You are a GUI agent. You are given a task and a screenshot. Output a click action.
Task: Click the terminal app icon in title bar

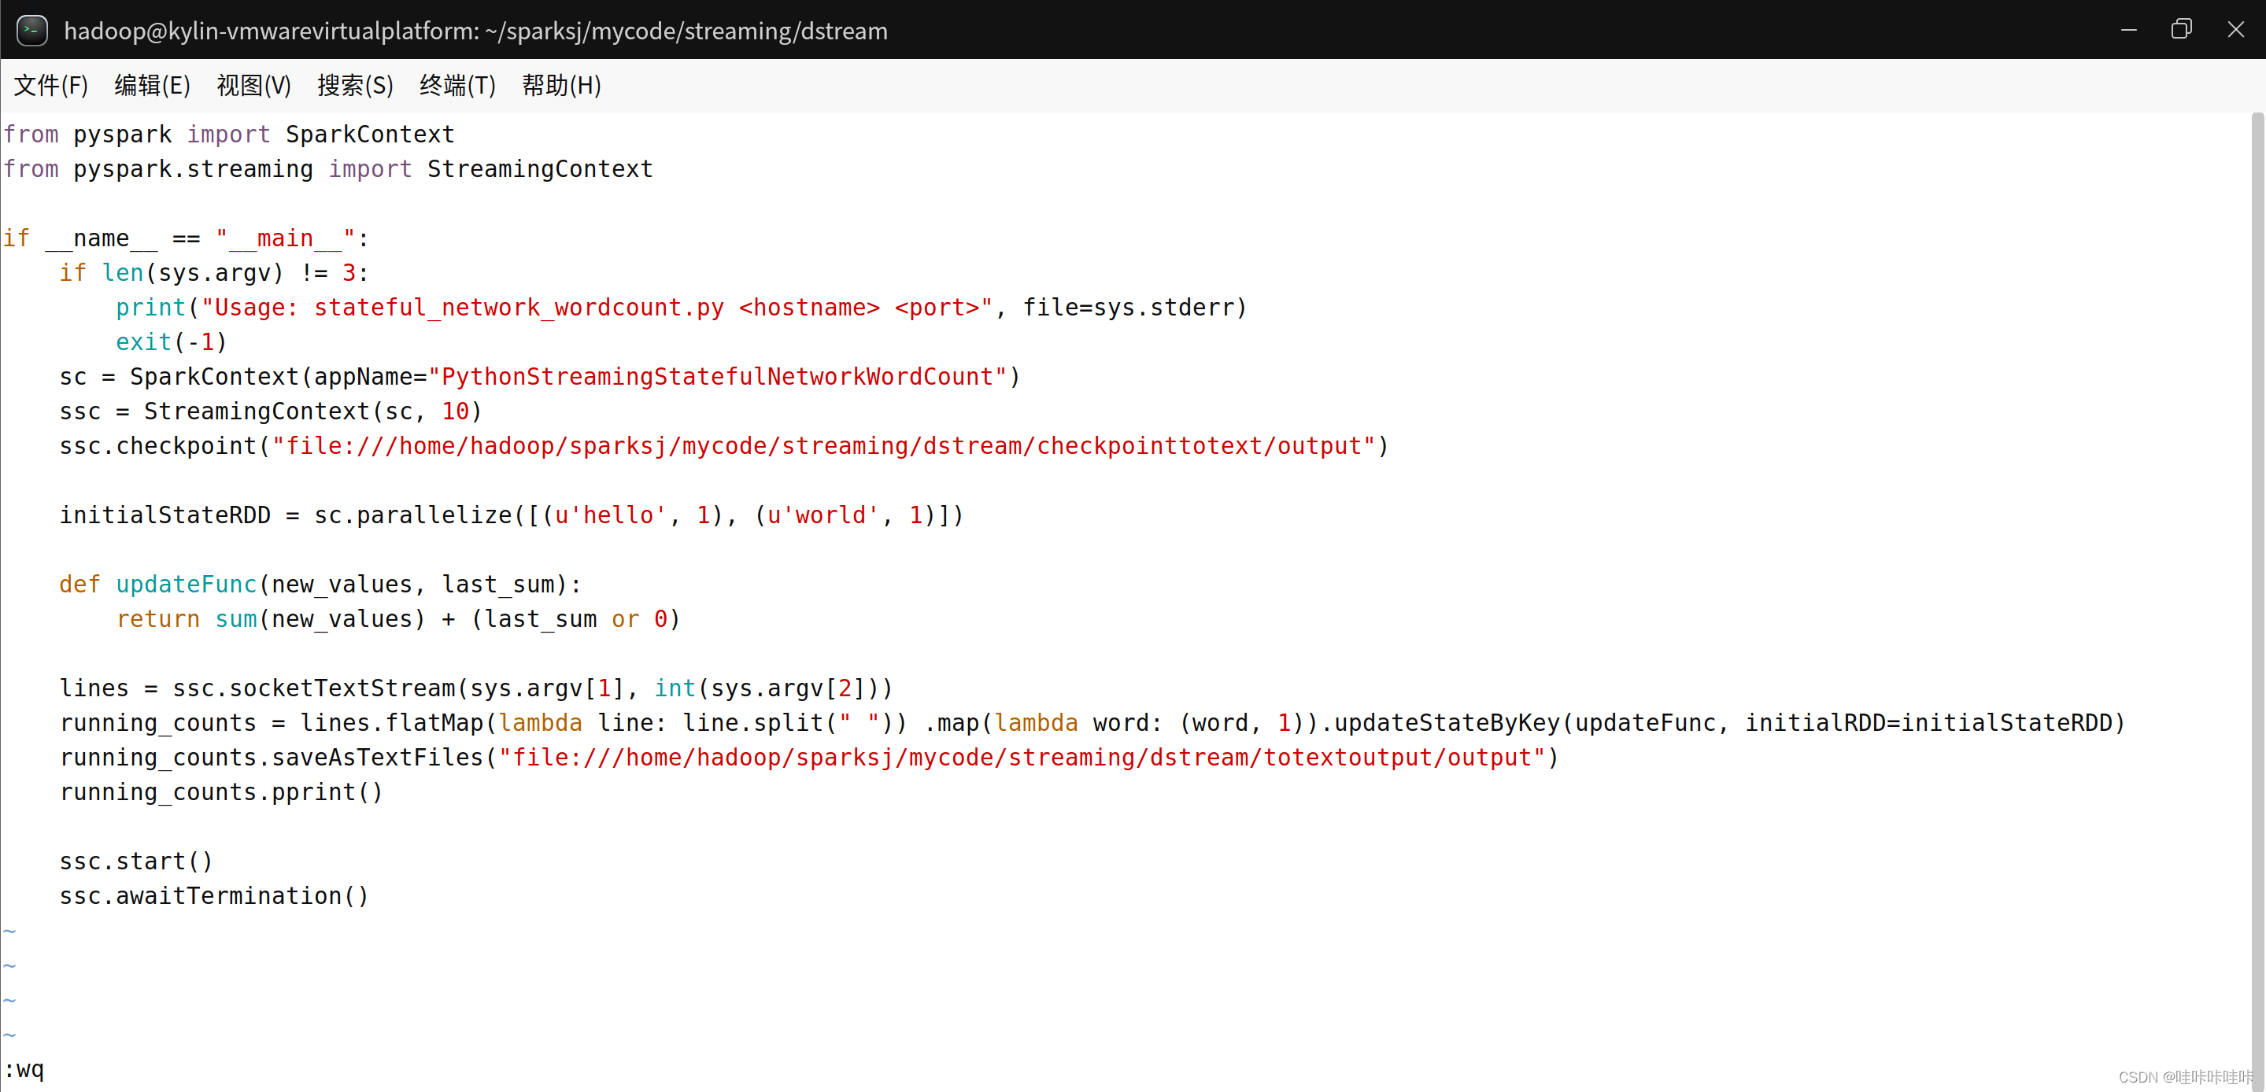(x=31, y=30)
